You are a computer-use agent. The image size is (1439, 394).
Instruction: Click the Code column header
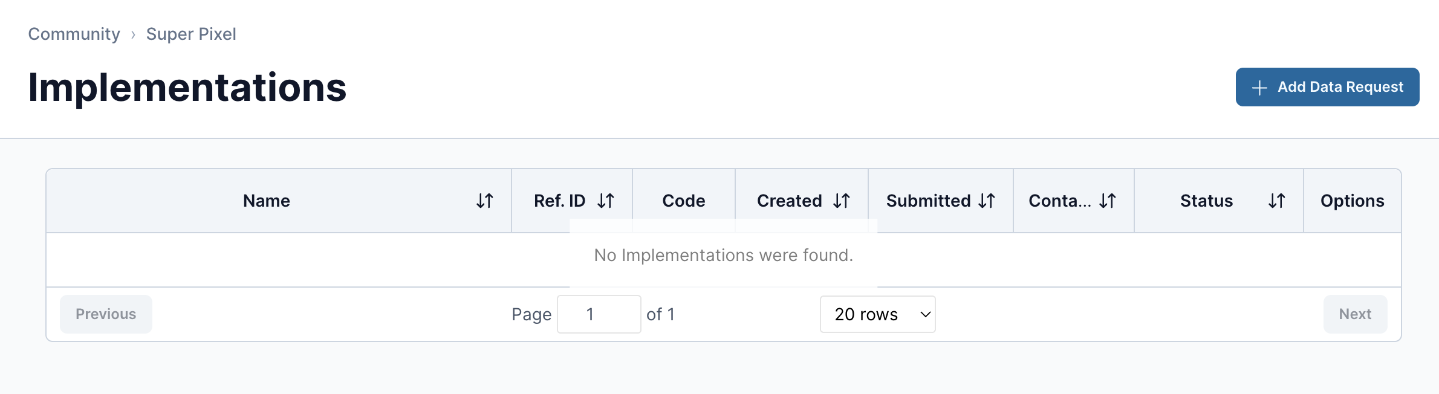(683, 201)
